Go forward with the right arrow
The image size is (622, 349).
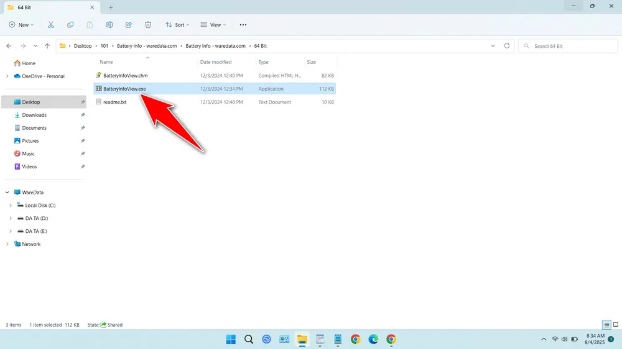point(23,46)
